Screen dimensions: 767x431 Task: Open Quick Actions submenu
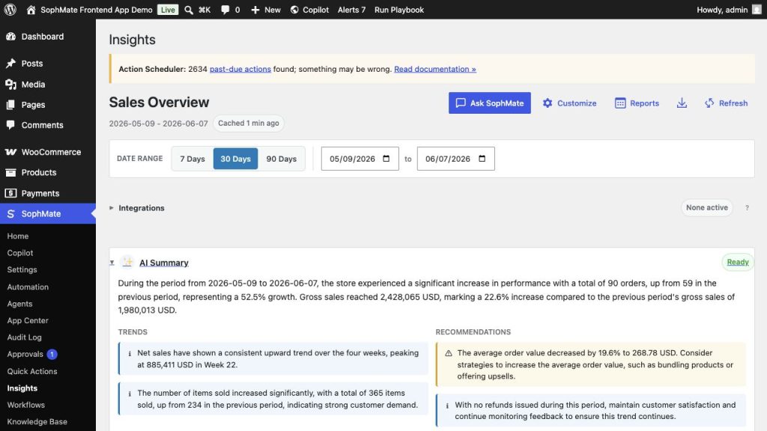(x=32, y=371)
